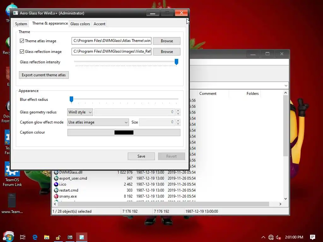Screen dimensions: 323x242
Task: Increase caption glow Size with up arrow
Action: pyautogui.click(x=178, y=120)
